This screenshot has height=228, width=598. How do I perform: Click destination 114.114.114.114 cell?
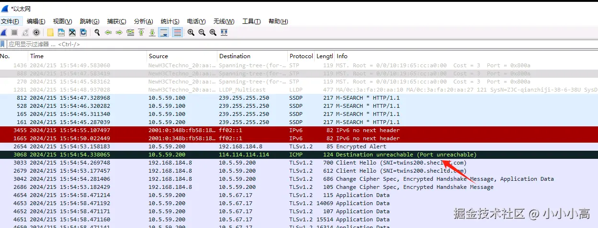point(244,155)
